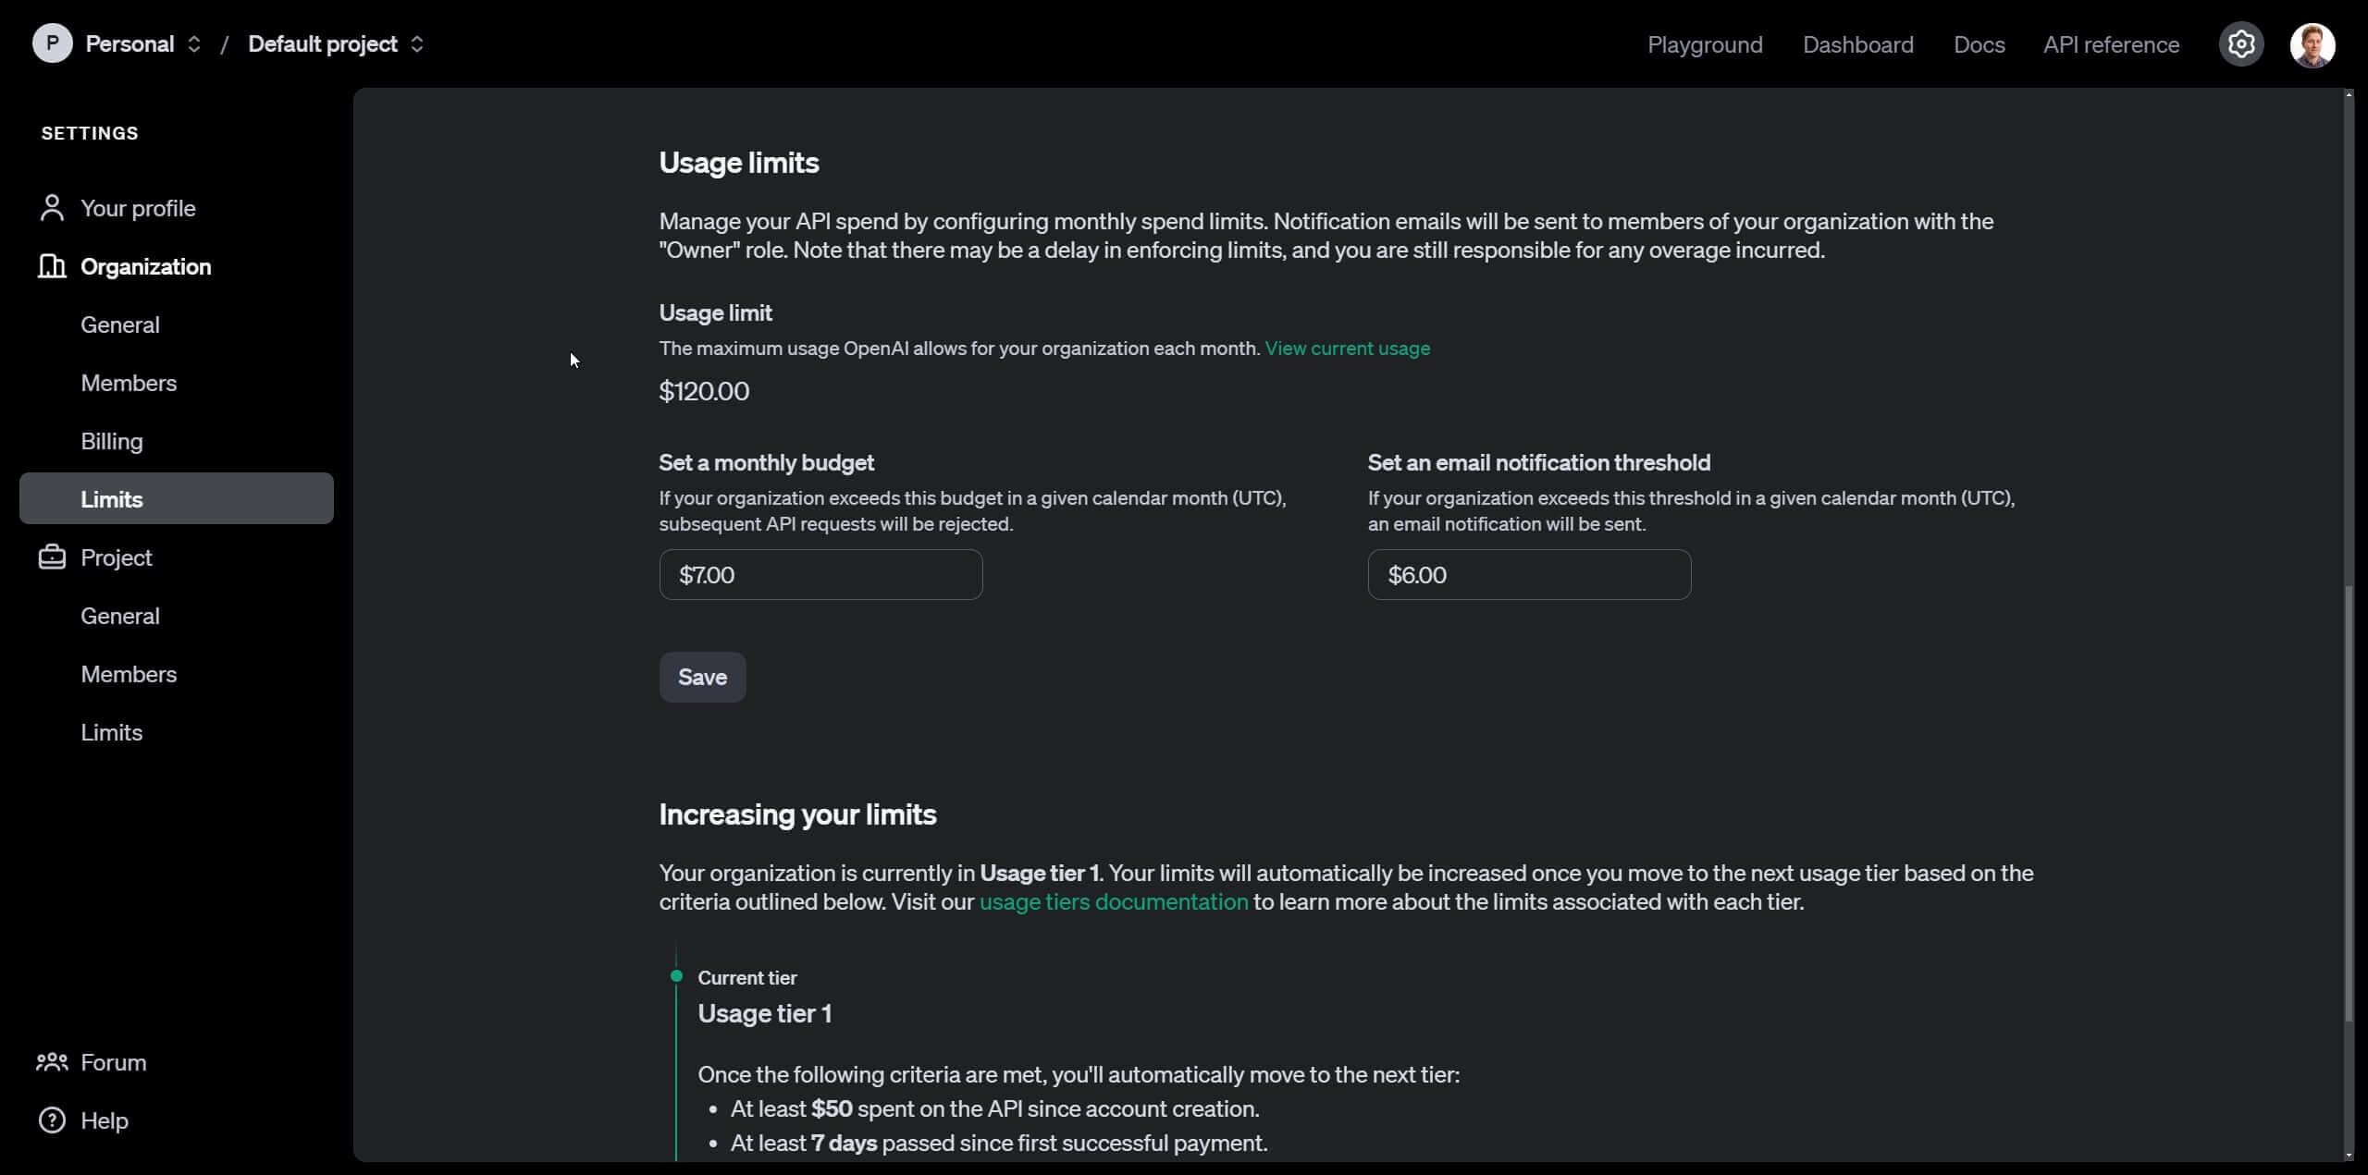Screen dimensions: 2368x1175
Task: Click the user profile avatar icon
Action: (2311, 43)
